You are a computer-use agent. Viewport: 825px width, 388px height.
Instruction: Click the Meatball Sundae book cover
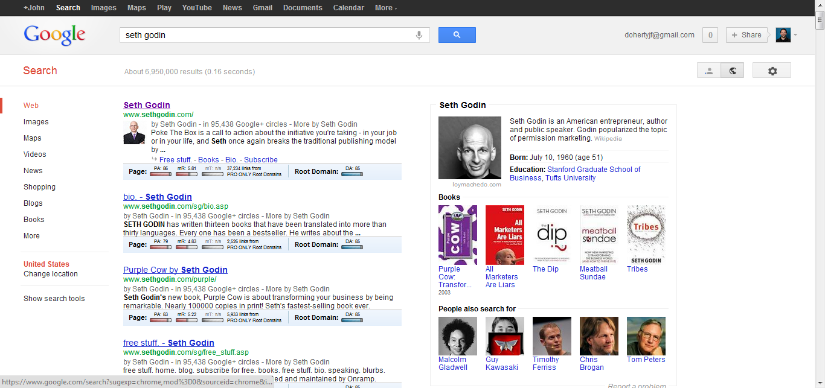tap(599, 235)
